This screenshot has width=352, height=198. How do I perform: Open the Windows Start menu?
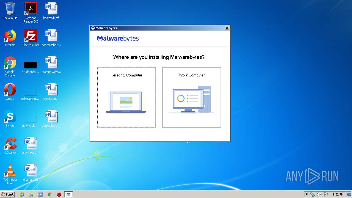(x=7, y=194)
